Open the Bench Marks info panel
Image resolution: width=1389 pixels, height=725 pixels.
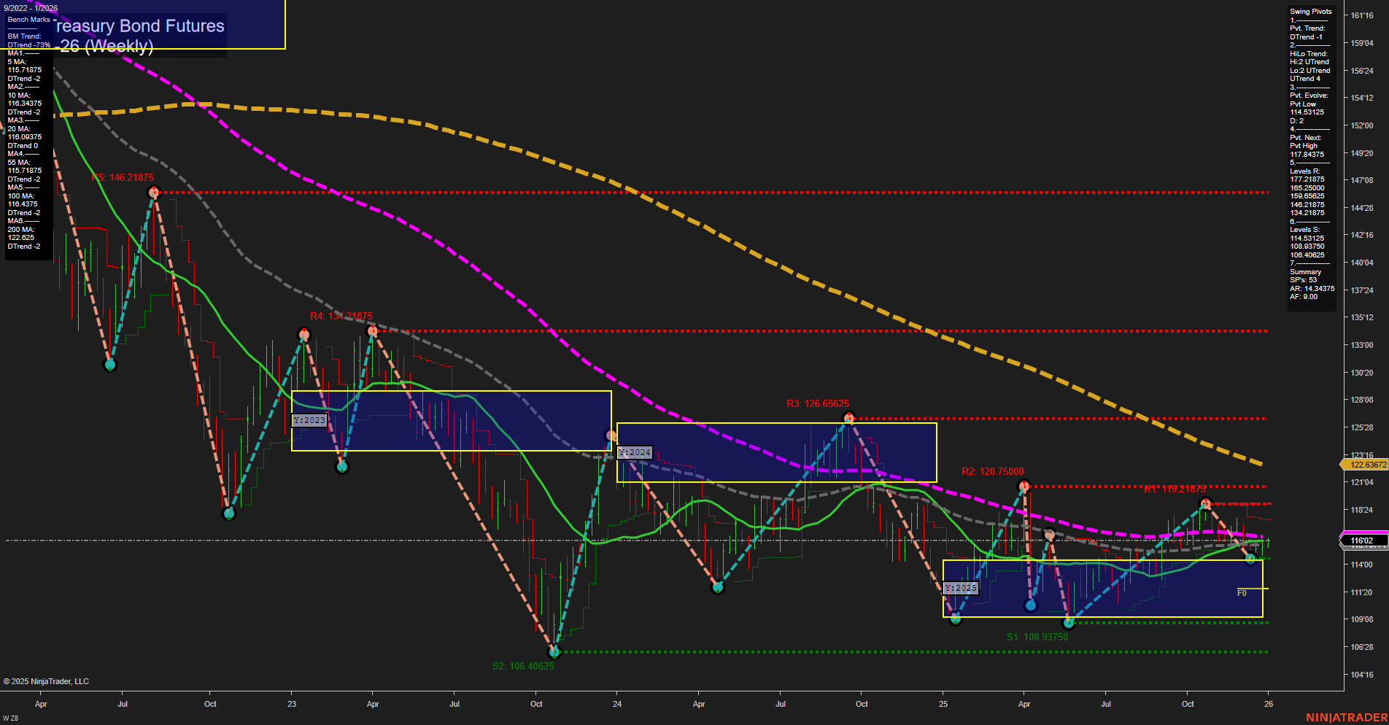[28, 20]
